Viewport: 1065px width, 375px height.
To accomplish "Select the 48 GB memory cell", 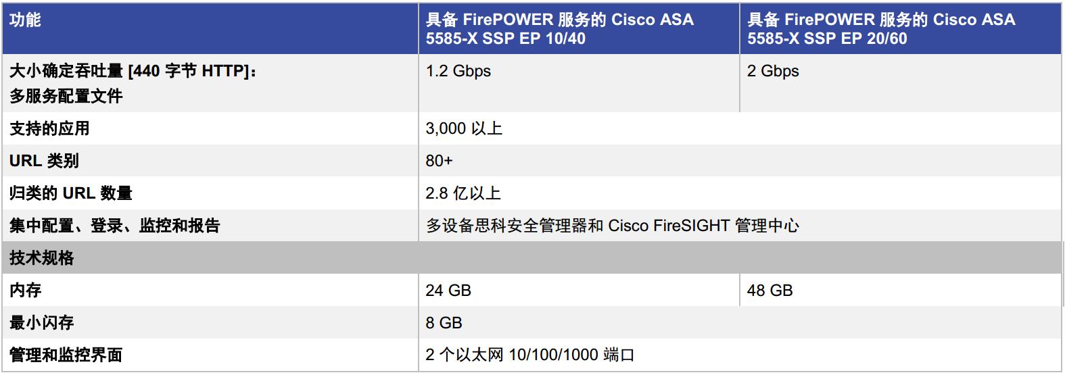I will (901, 290).
